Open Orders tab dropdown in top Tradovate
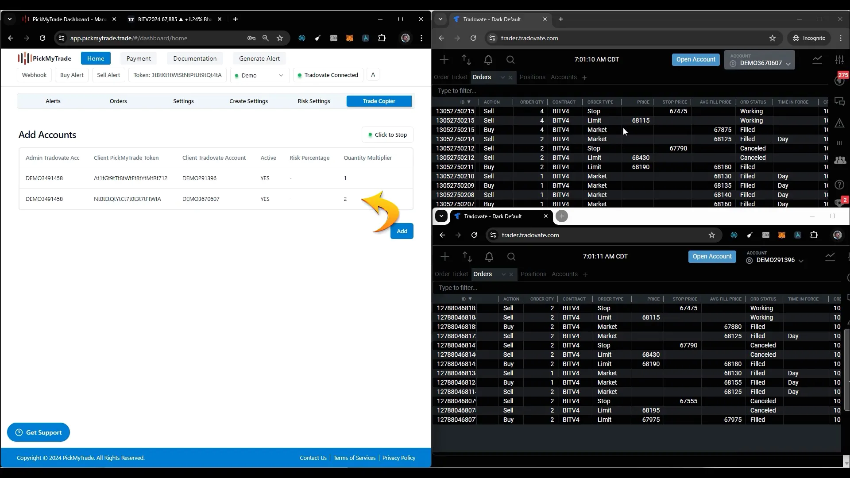 click(502, 77)
